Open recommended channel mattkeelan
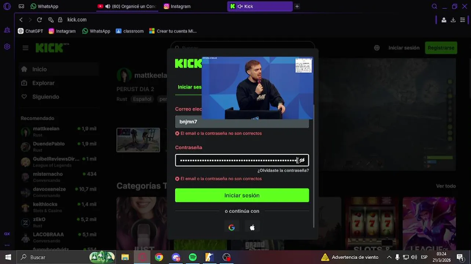Screen dimensions: 471x264 [59, 132]
